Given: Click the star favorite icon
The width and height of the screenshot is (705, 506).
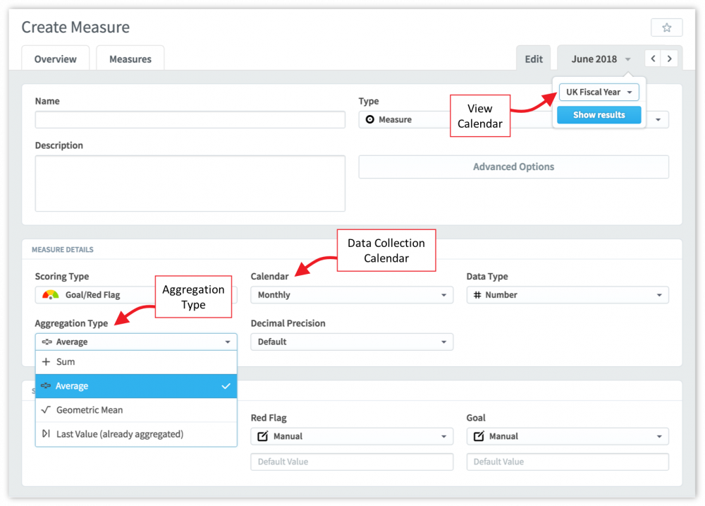Looking at the screenshot, I should click(x=666, y=28).
